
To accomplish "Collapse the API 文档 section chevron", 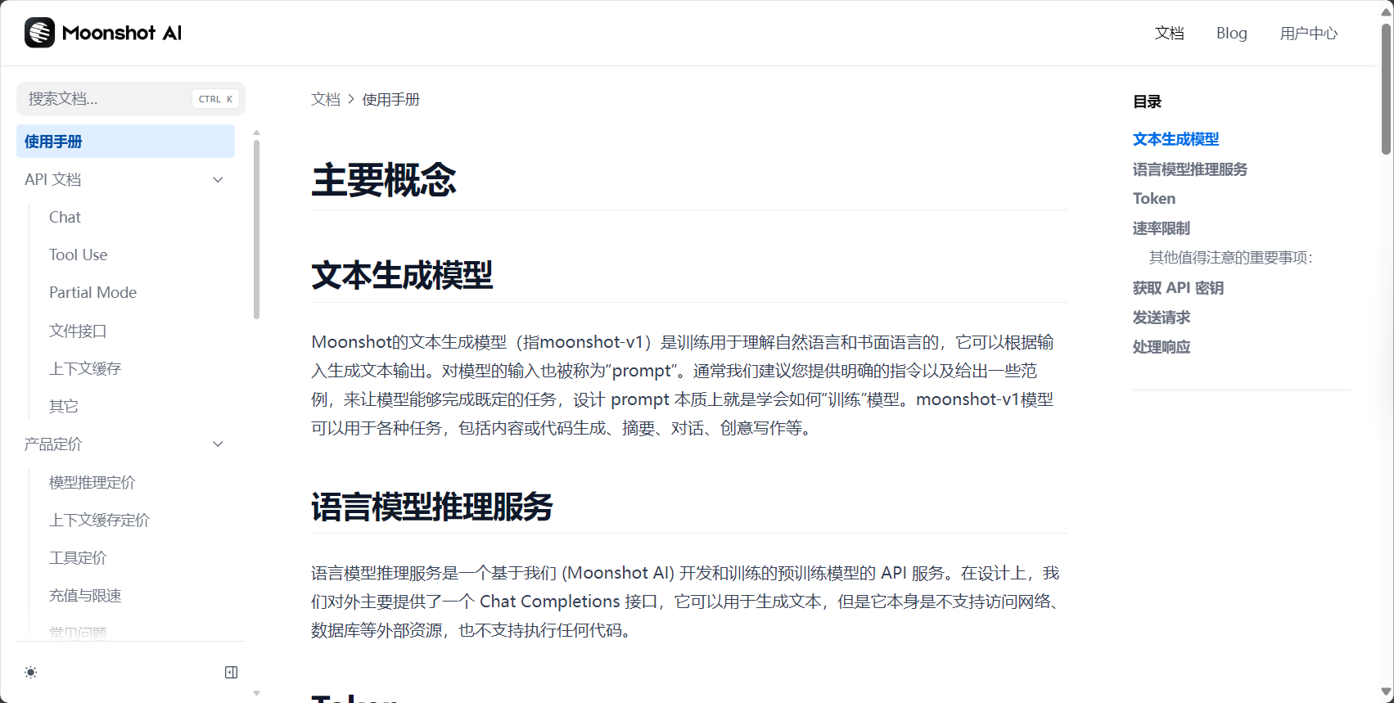I will click(x=218, y=180).
